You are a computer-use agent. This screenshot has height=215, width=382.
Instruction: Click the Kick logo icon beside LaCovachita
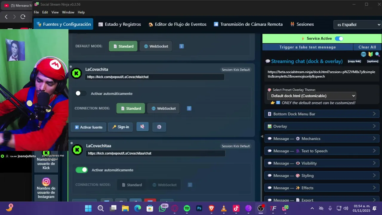tap(77, 73)
